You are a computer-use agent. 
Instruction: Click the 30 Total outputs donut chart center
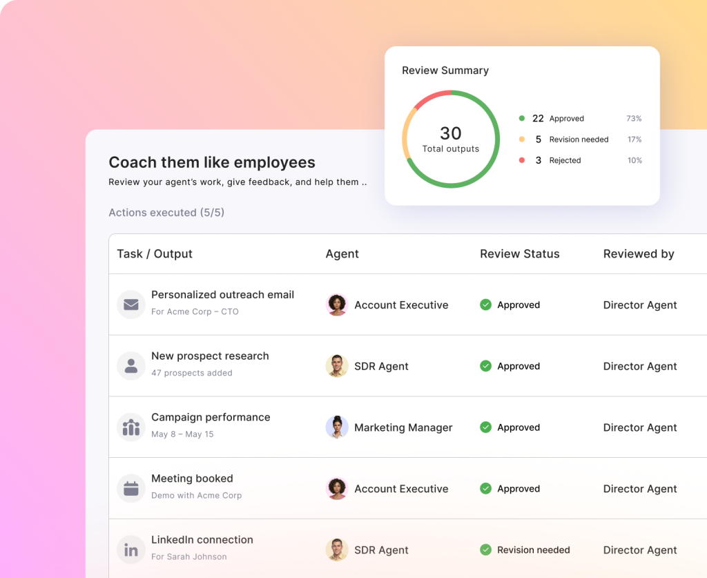[x=451, y=139]
